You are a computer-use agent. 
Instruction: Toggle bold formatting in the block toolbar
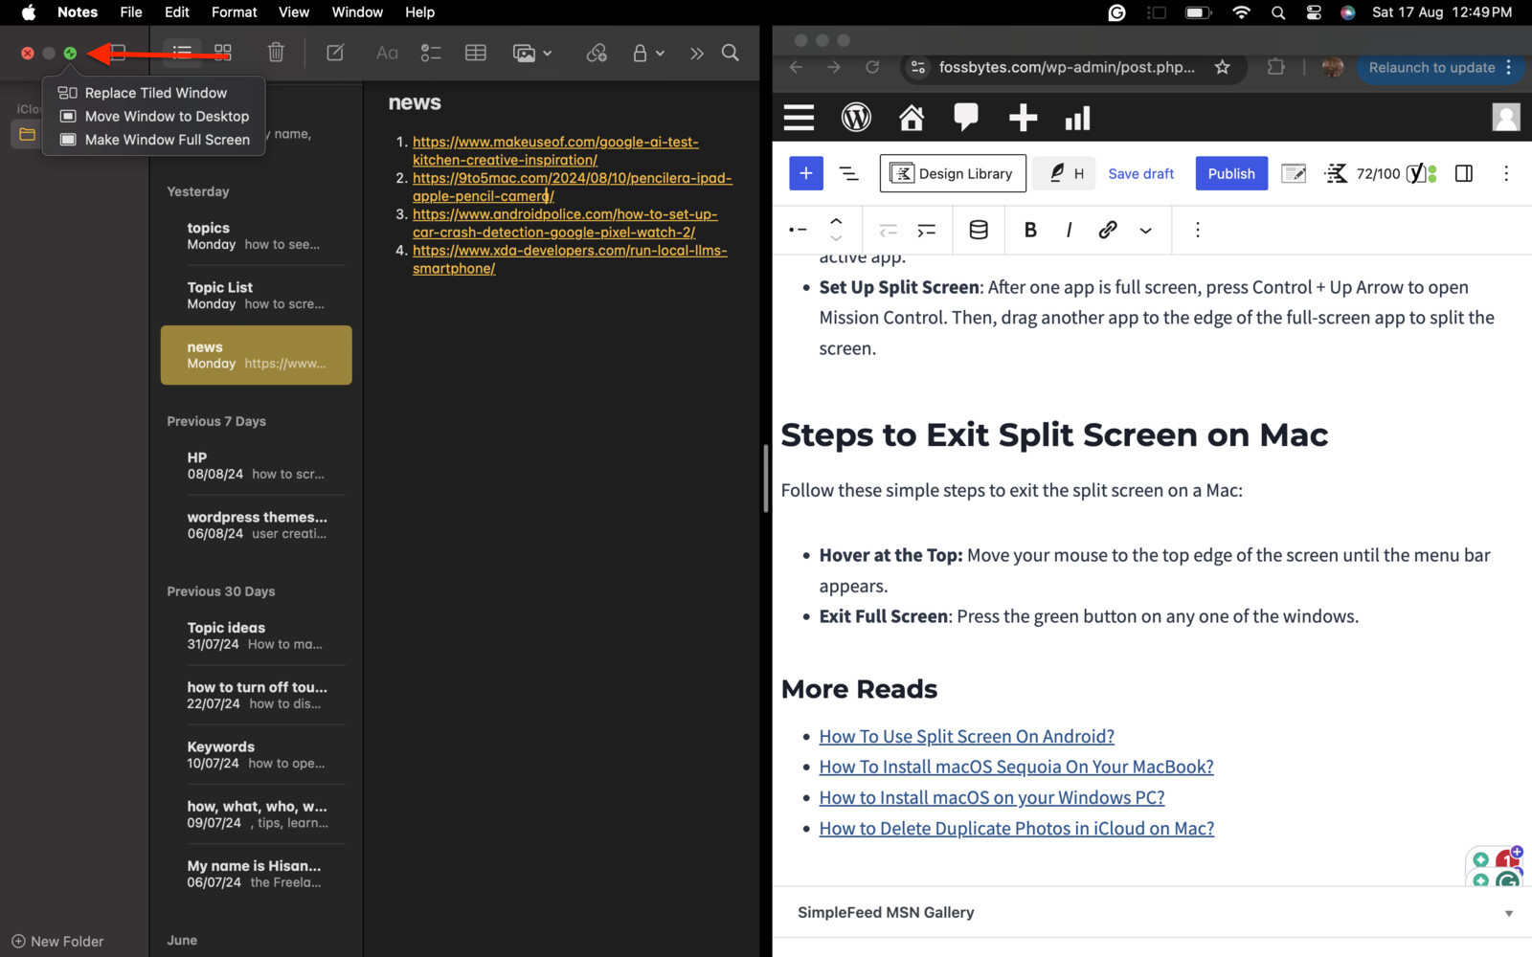(x=1030, y=230)
